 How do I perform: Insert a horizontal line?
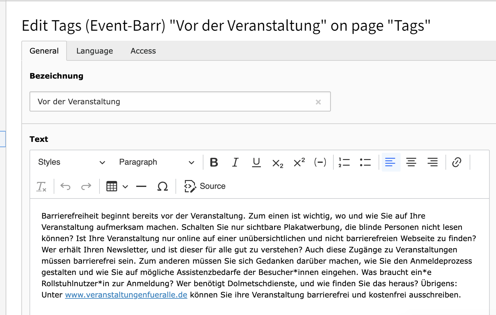coord(141,186)
